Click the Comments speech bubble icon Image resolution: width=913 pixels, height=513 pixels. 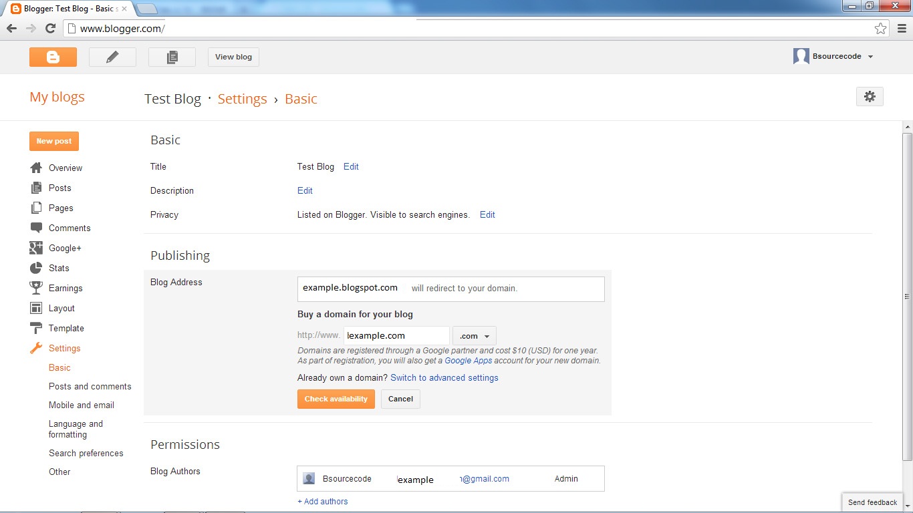click(36, 228)
